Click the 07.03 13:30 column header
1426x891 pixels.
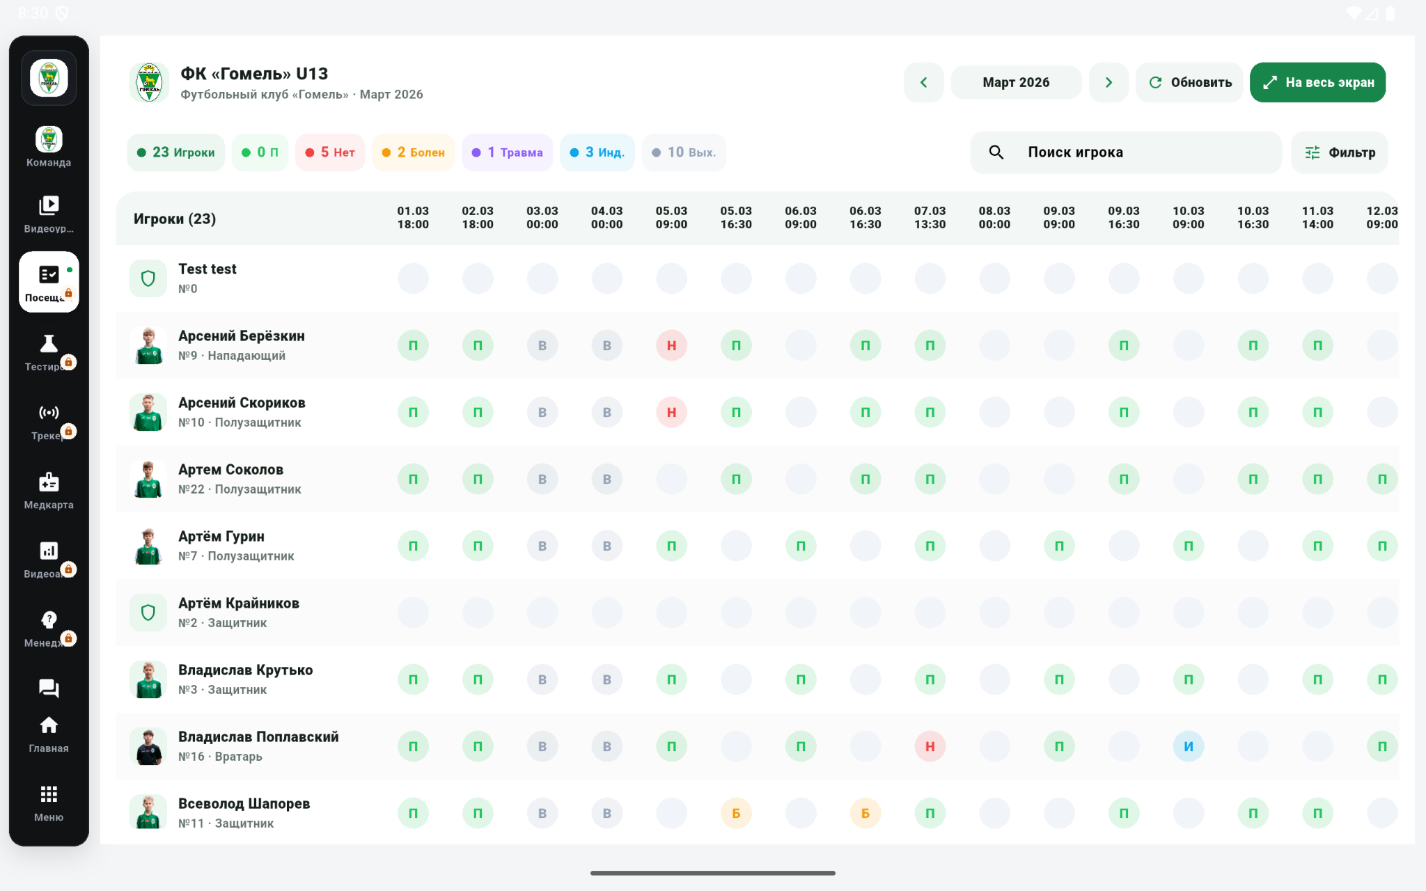930,218
